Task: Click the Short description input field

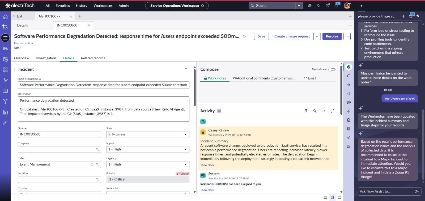Action: point(103,85)
